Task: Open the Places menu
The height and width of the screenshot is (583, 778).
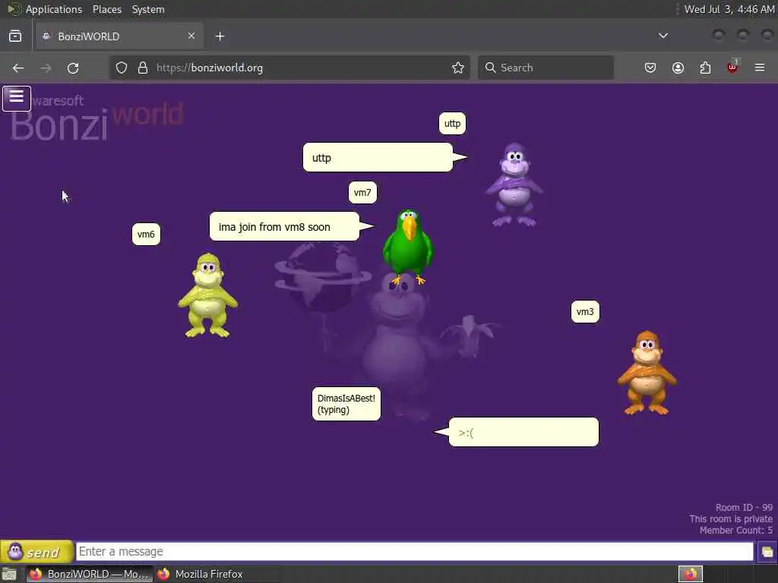Action: click(x=107, y=9)
